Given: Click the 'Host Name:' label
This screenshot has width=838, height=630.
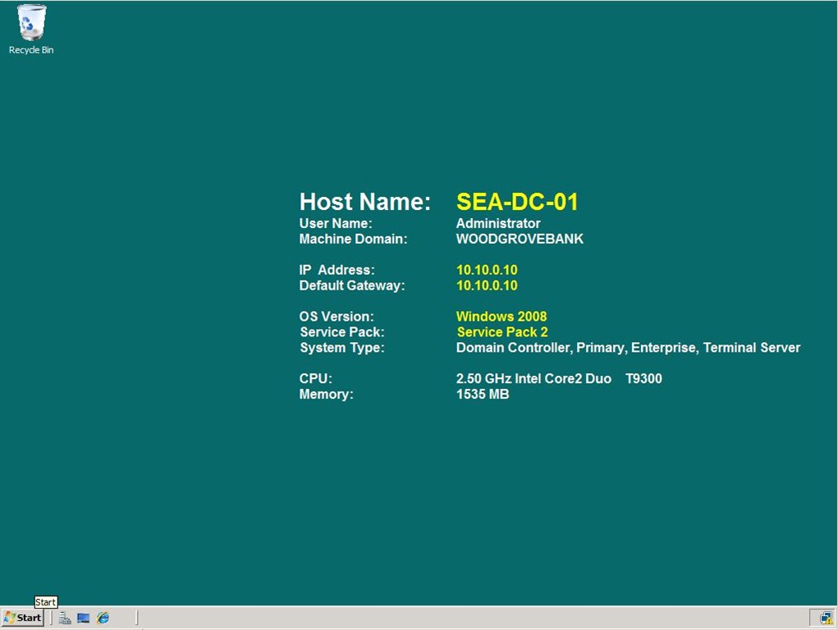Looking at the screenshot, I should (365, 202).
